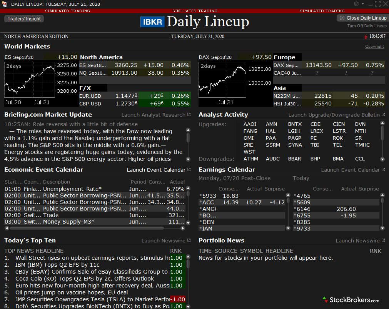Click Turn Off Daily Lineup
This screenshot has height=309, width=389.
point(367,26)
